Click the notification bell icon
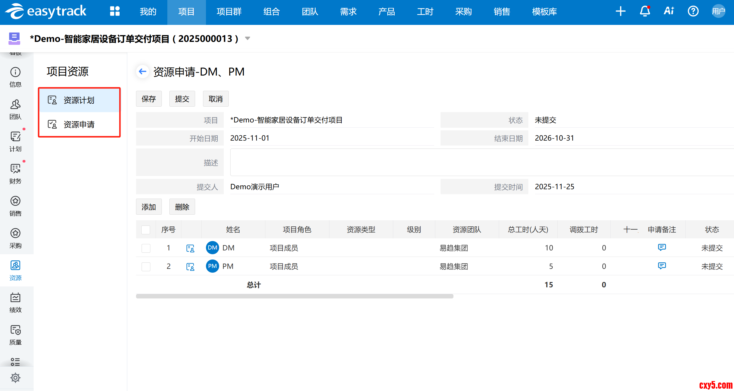The height and width of the screenshot is (391, 734). pos(645,11)
